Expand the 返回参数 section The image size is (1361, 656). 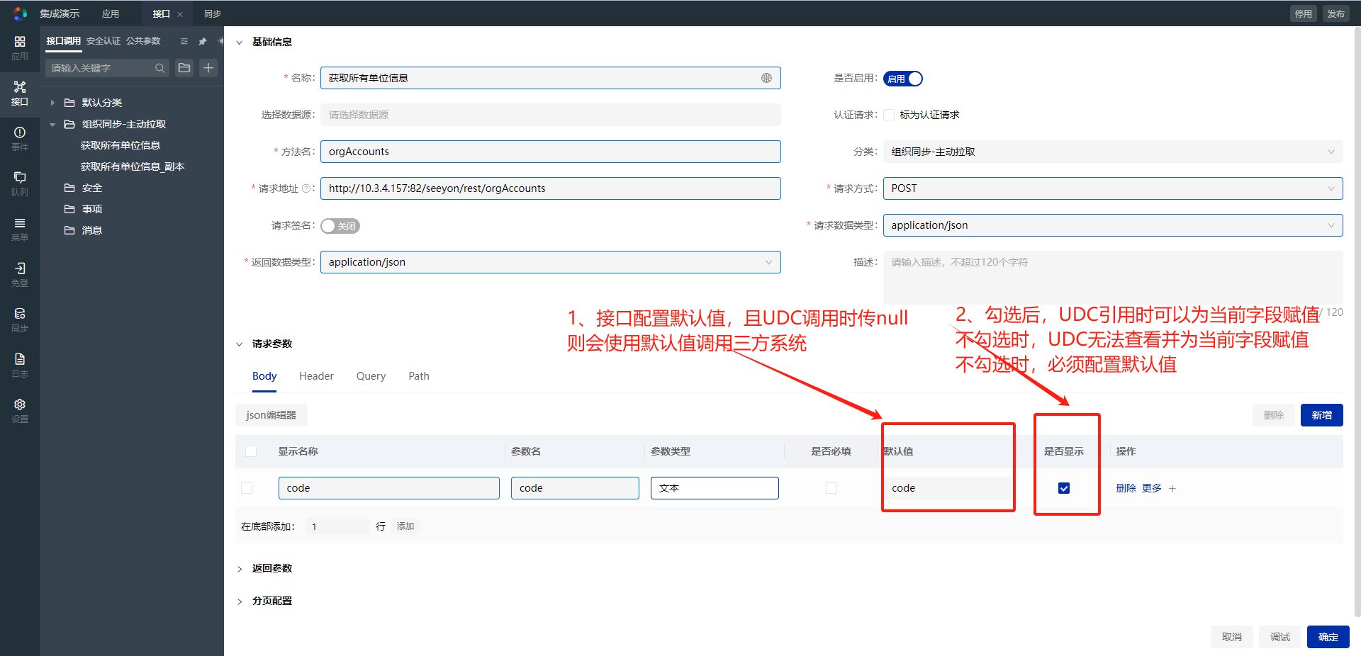[x=239, y=569]
